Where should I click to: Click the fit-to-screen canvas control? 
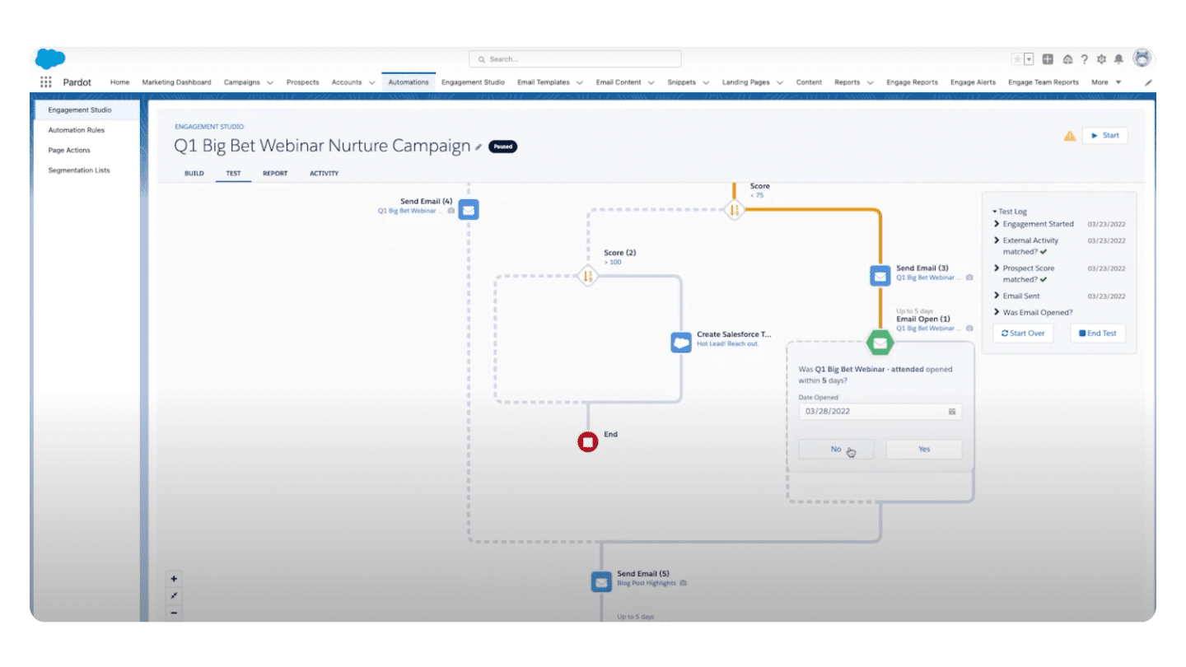click(x=174, y=595)
